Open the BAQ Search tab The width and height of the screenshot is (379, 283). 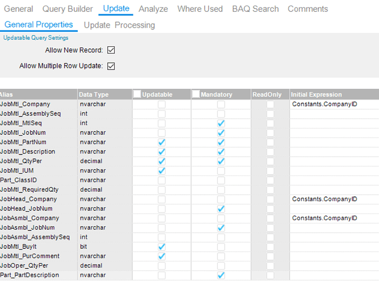tap(255, 9)
